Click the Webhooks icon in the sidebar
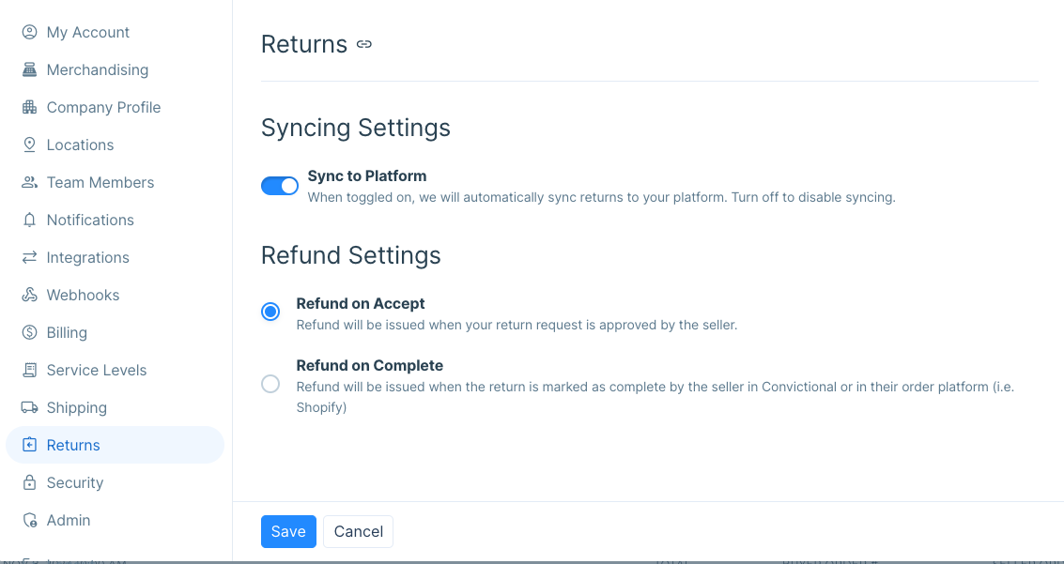This screenshot has width=1064, height=564. click(29, 295)
